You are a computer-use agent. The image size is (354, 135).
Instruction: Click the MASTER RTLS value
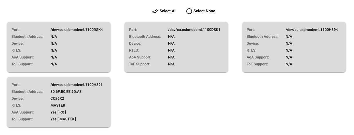(58, 105)
